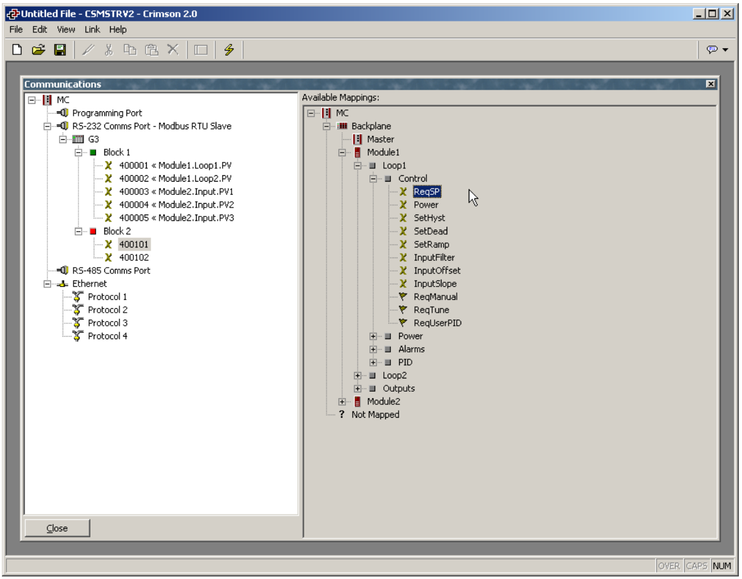Expand the Power group under Loop1
Image resolution: width=742 pixels, height=579 pixels.
[373, 336]
